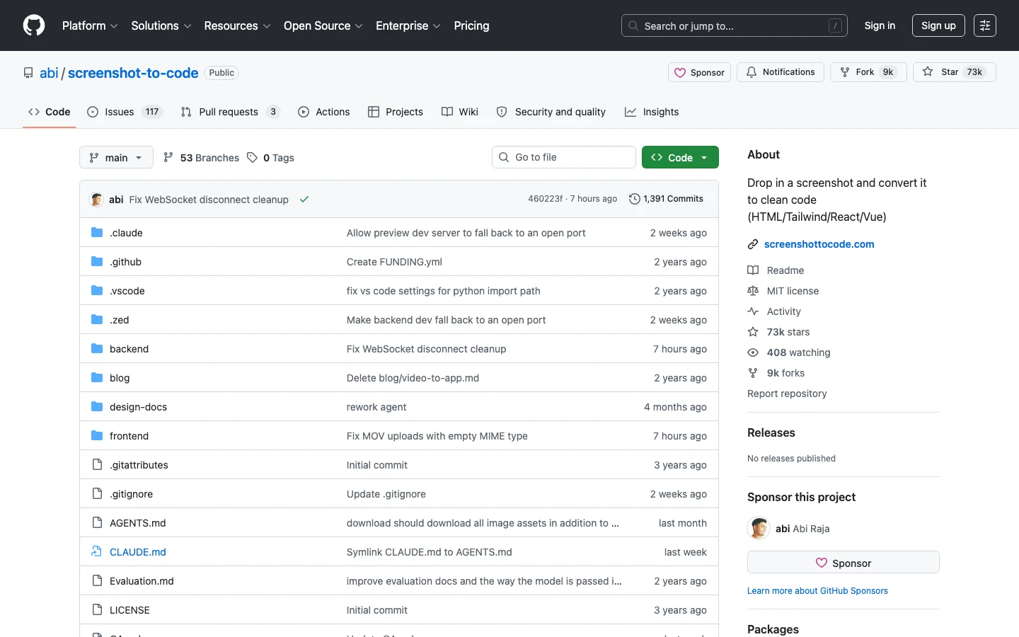Open the 1,391 Commits history link
Image resolution: width=1019 pixels, height=637 pixels.
[666, 199]
